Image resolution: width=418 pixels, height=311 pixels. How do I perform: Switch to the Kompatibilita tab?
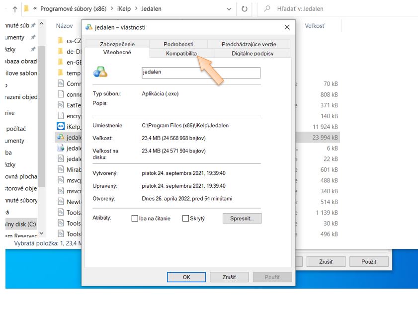(181, 53)
